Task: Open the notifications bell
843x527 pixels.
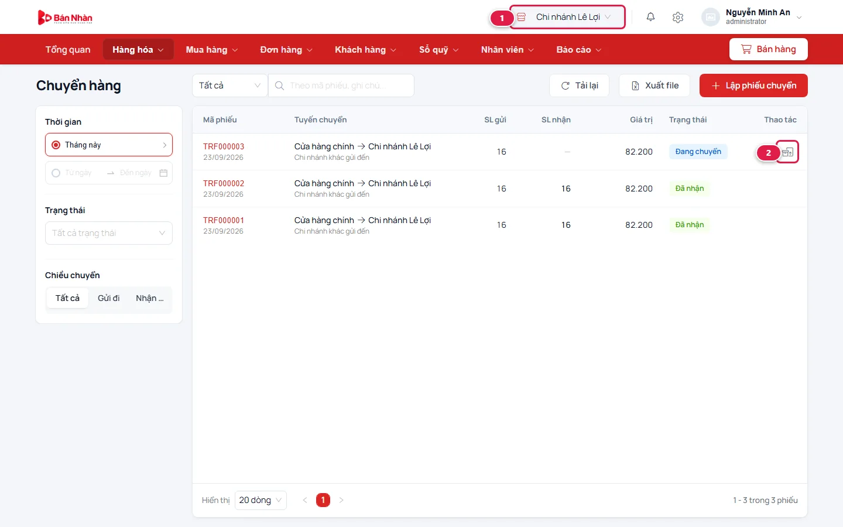Action: tap(650, 17)
